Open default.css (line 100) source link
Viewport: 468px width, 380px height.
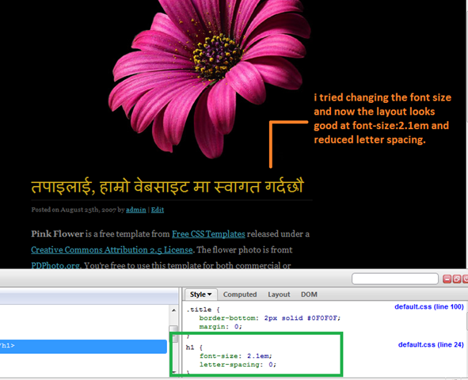click(429, 306)
